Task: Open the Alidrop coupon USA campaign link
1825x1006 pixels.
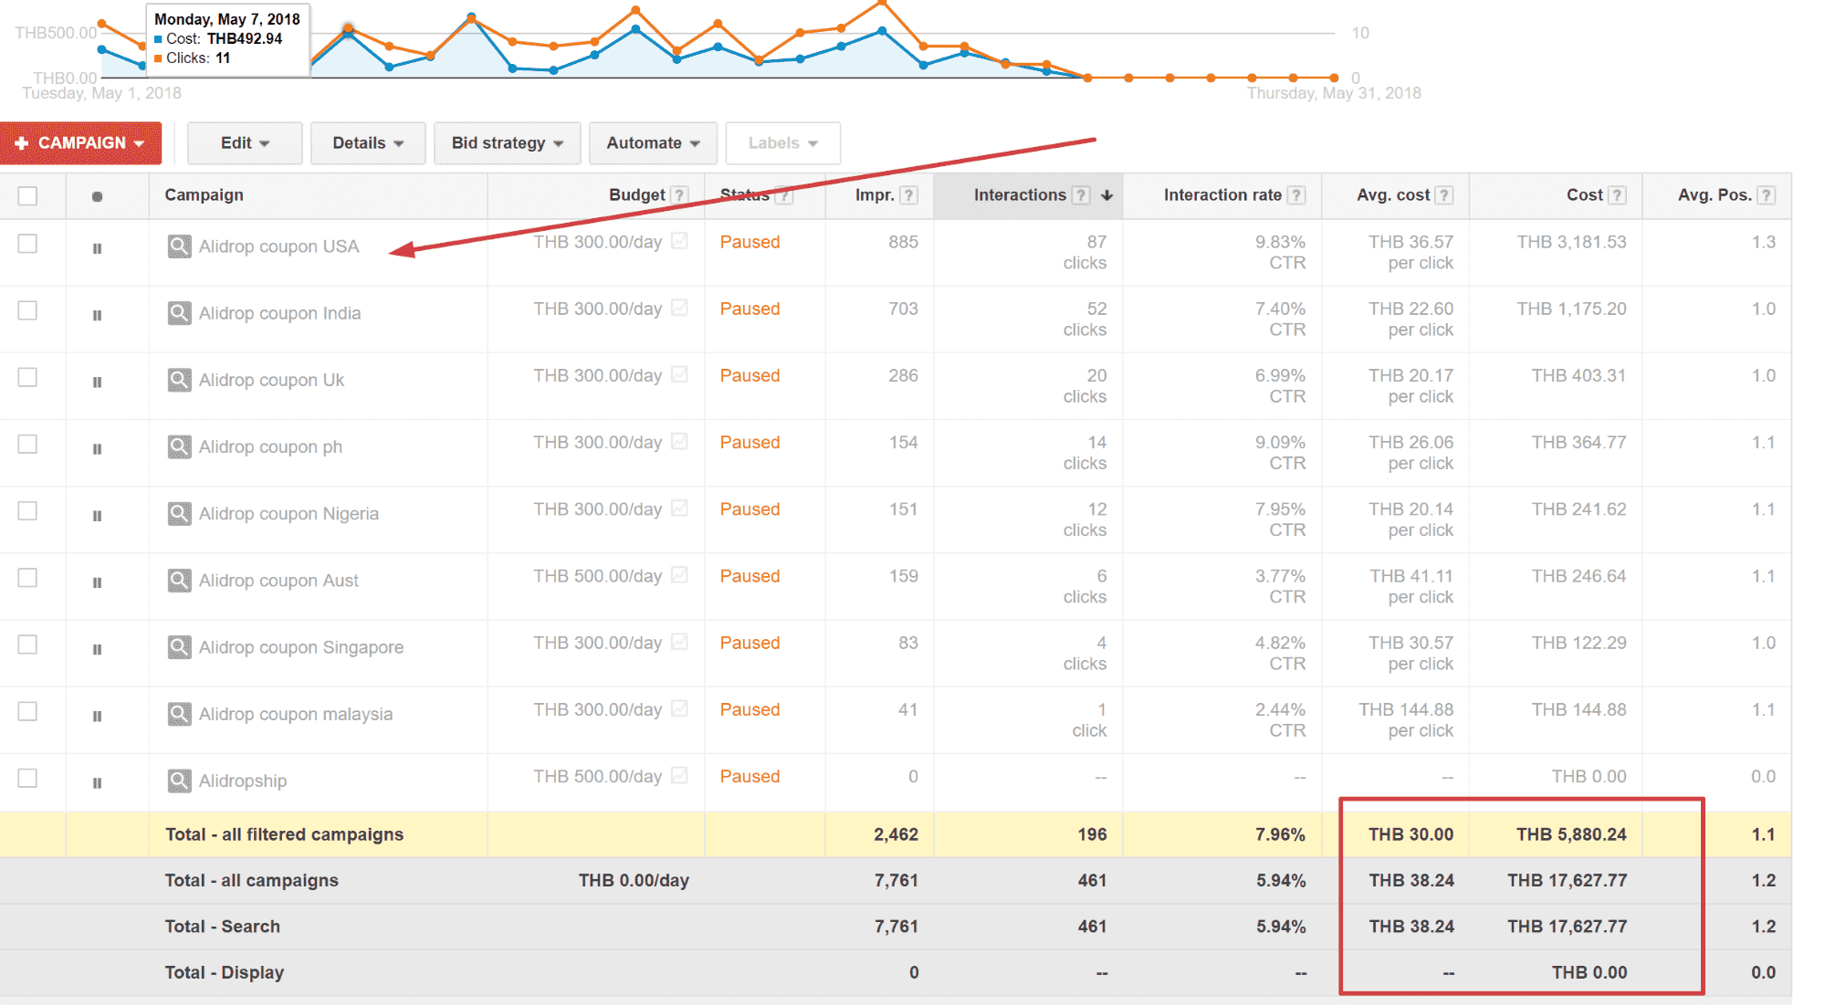Action: 278,246
